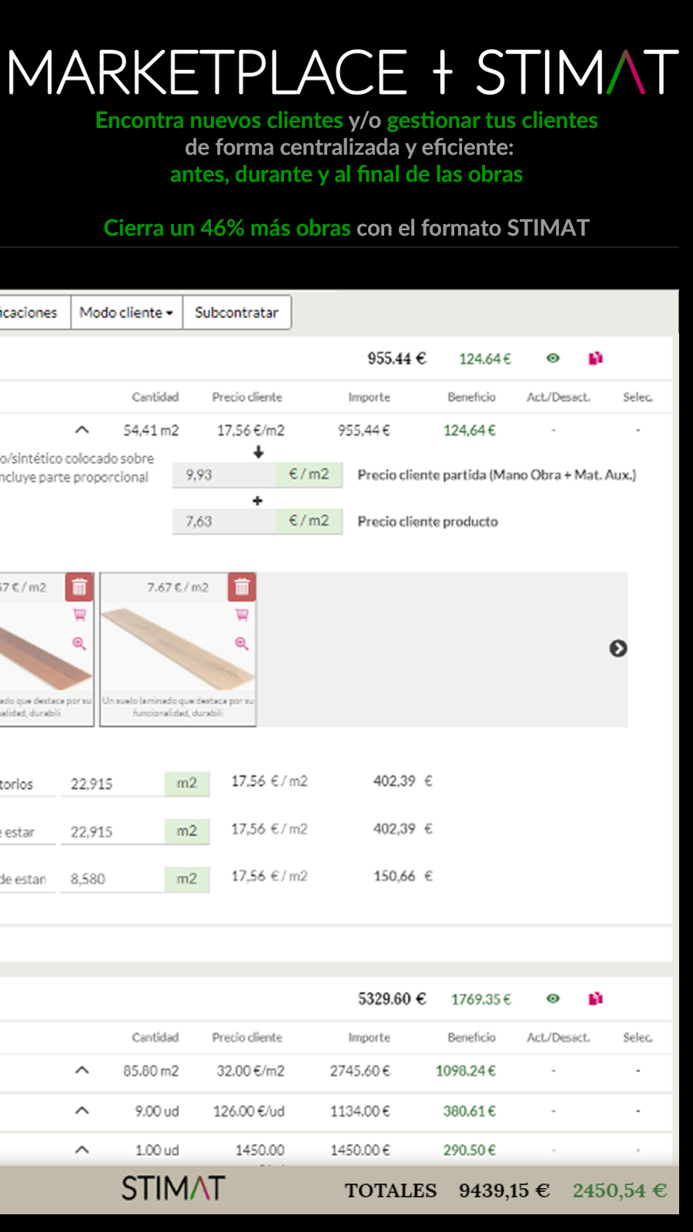This screenshot has width=693, height=1232.
Task: Open the Modo cliente dropdown
Action: (x=126, y=313)
